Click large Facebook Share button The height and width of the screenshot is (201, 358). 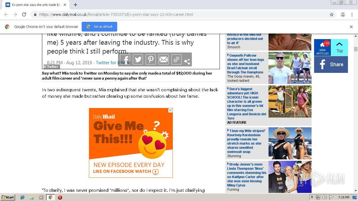331,64
